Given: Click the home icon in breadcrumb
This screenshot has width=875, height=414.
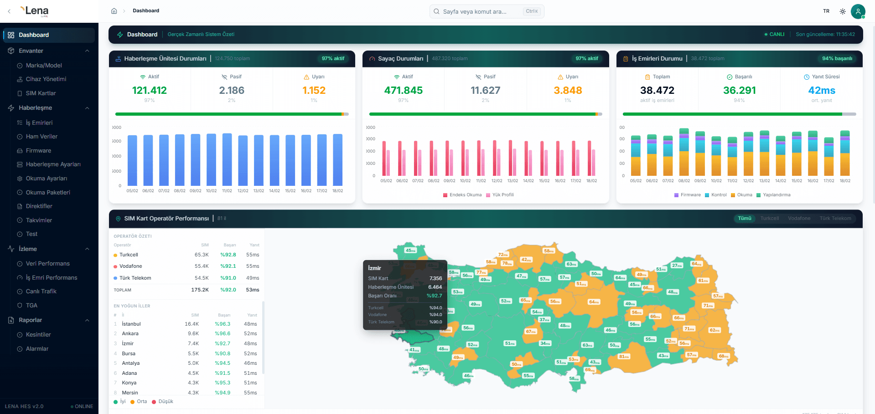Looking at the screenshot, I should [114, 11].
